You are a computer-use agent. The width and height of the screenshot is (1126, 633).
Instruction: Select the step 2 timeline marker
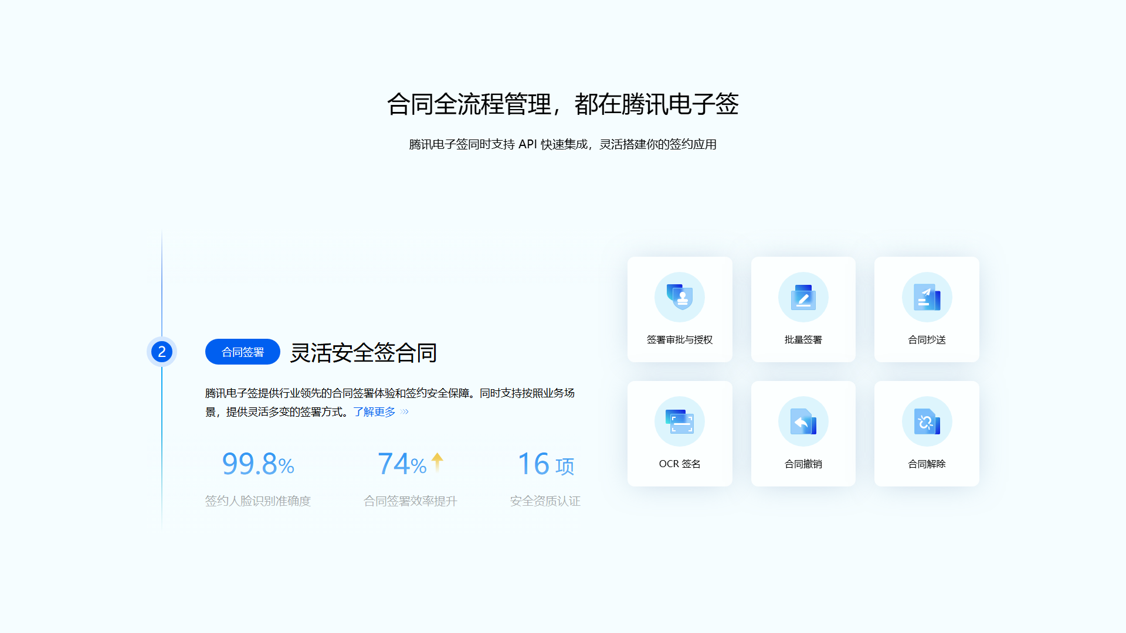pyautogui.click(x=162, y=352)
